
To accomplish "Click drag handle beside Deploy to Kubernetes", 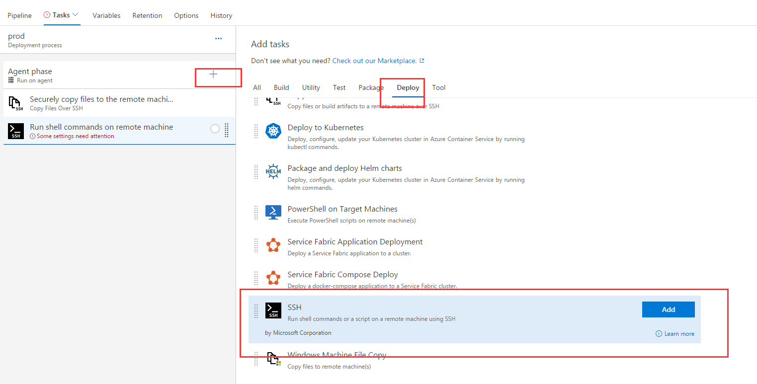I will pyautogui.click(x=256, y=131).
